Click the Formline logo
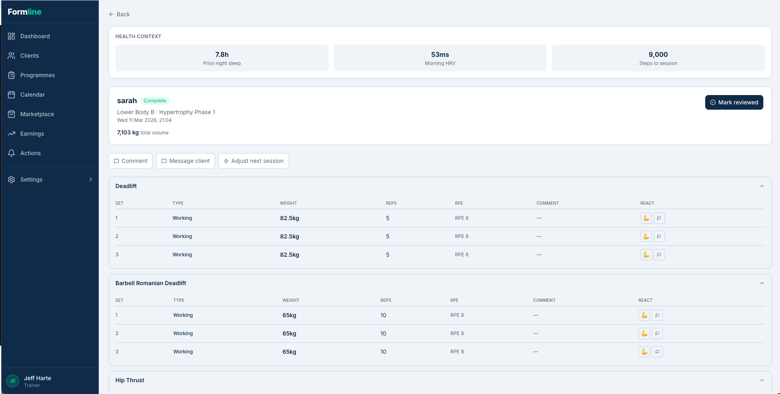Screen dimensions: 780x394 (x=24, y=12)
